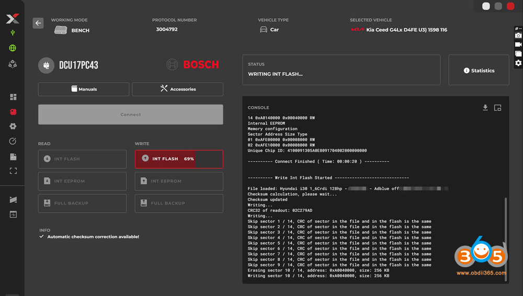Click the 'Connect Finished' console line
This screenshot has width=523, height=296.
(318, 162)
